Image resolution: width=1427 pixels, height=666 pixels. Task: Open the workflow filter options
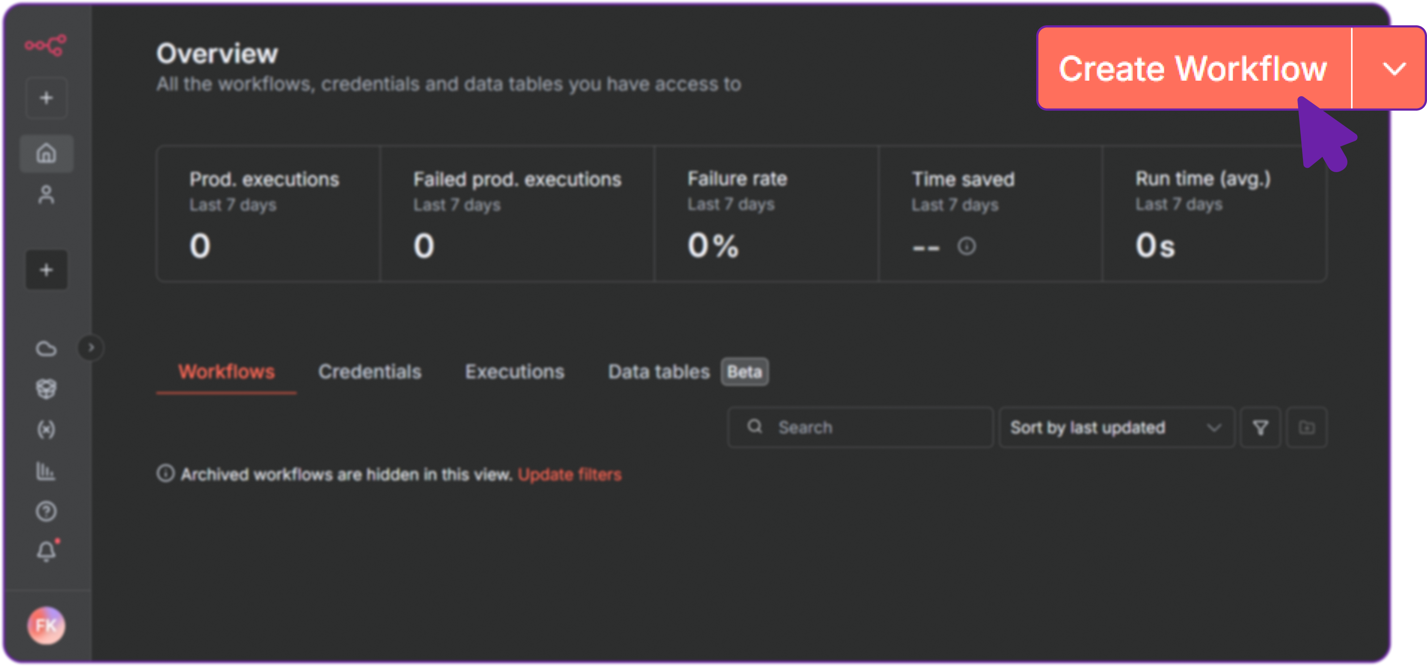[1260, 427]
